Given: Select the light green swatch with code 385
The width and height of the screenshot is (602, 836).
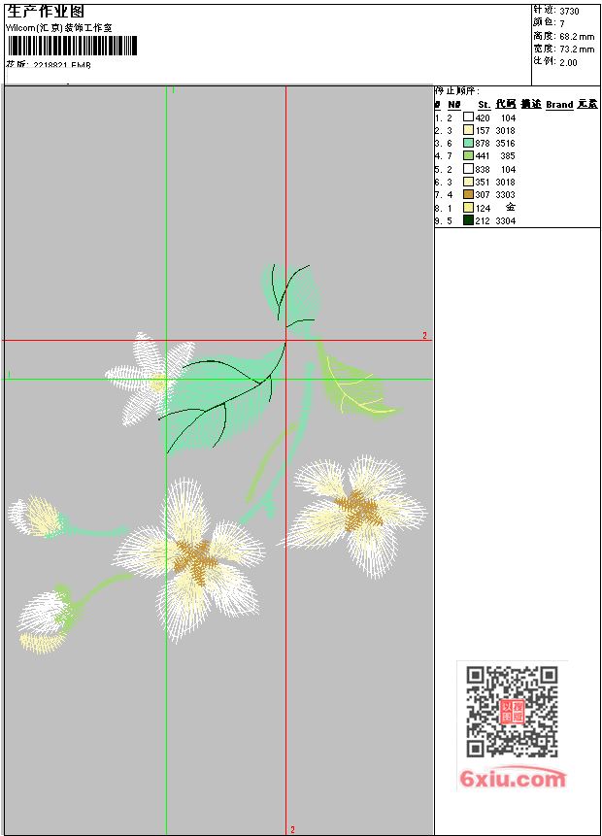Looking at the screenshot, I should tap(468, 155).
